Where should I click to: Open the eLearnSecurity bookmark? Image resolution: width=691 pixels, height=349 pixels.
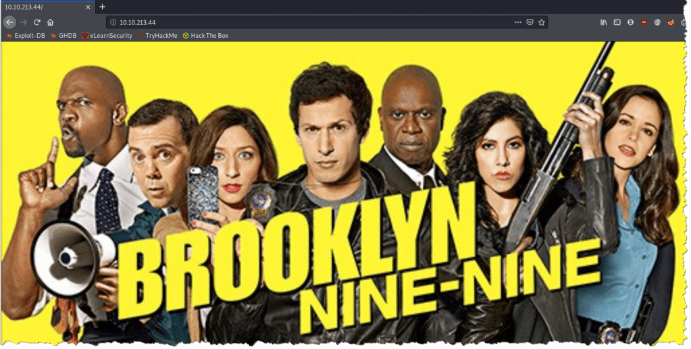[107, 35]
